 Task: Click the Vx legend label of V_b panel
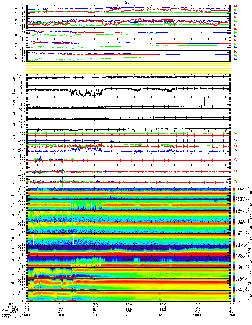point(236,140)
